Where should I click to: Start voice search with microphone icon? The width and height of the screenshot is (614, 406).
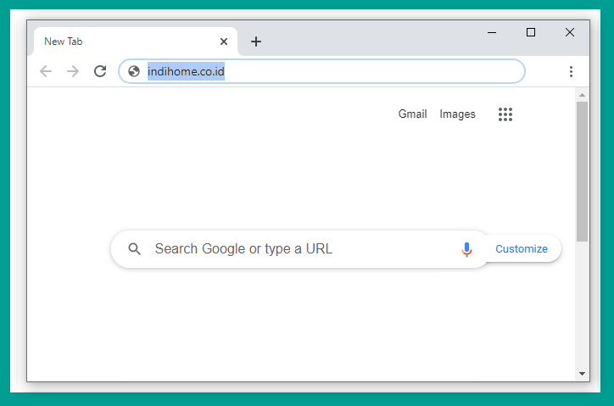(466, 249)
